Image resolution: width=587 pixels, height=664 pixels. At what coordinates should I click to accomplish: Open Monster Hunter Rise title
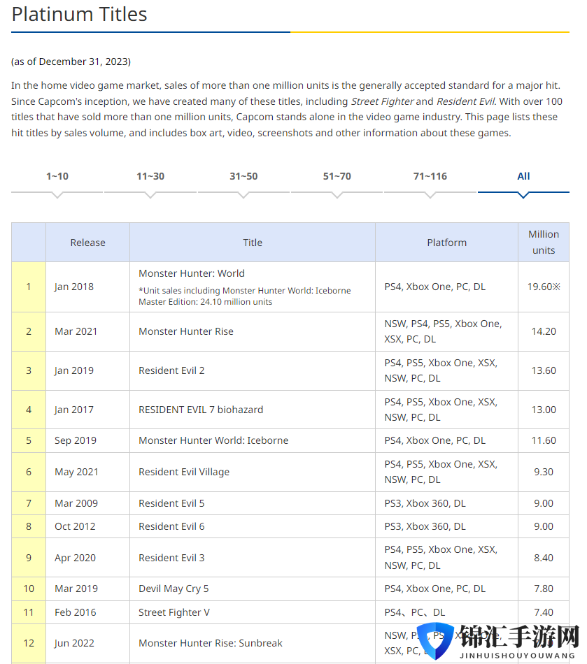pyautogui.click(x=186, y=331)
